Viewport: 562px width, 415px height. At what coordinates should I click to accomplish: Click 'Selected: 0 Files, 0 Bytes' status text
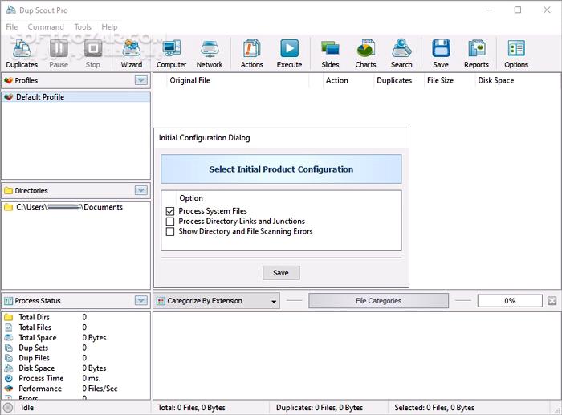(434, 408)
